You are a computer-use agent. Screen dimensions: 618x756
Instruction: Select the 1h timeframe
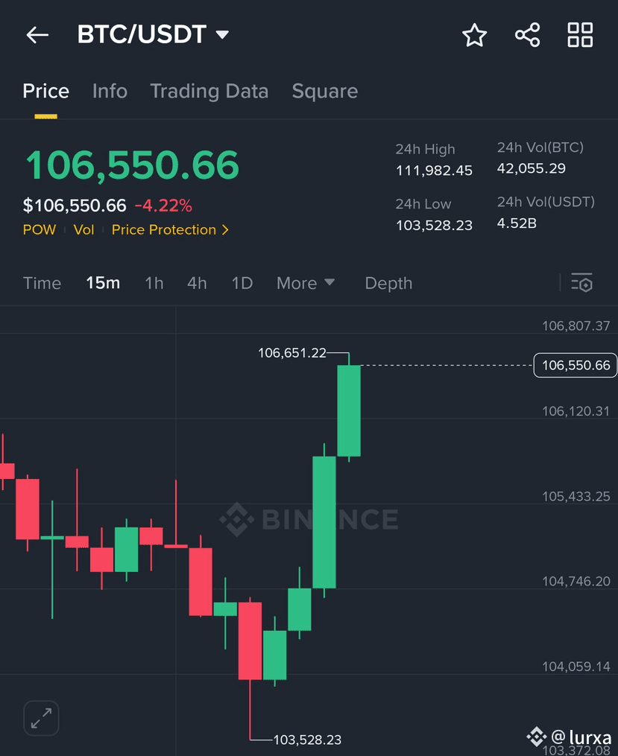154,283
